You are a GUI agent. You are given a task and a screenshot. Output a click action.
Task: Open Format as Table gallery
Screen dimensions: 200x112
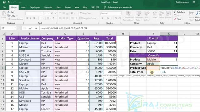pyautogui.click(x=139, y=16)
